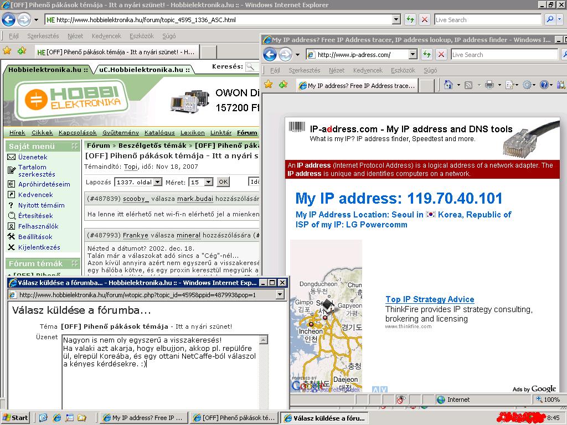The width and height of the screenshot is (567, 425).
Task: Switch to uC.Hobbielektronika.hu tab
Action: [x=145, y=69]
